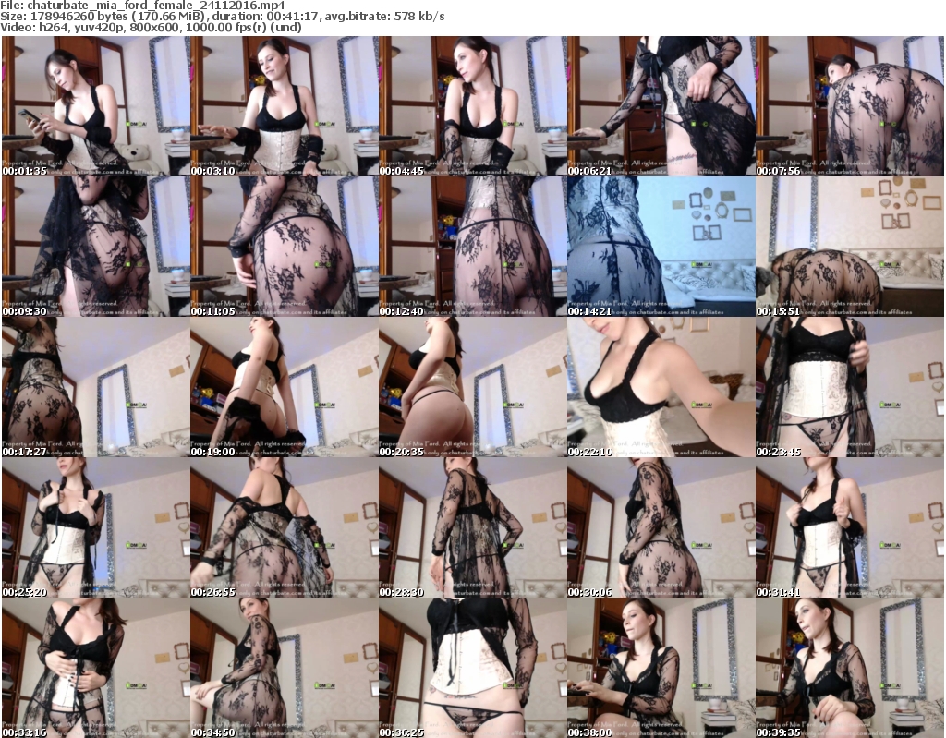Viewport: 946px width, 738px height.
Task: Open the frame marked 00:38:00
Action: point(661,668)
